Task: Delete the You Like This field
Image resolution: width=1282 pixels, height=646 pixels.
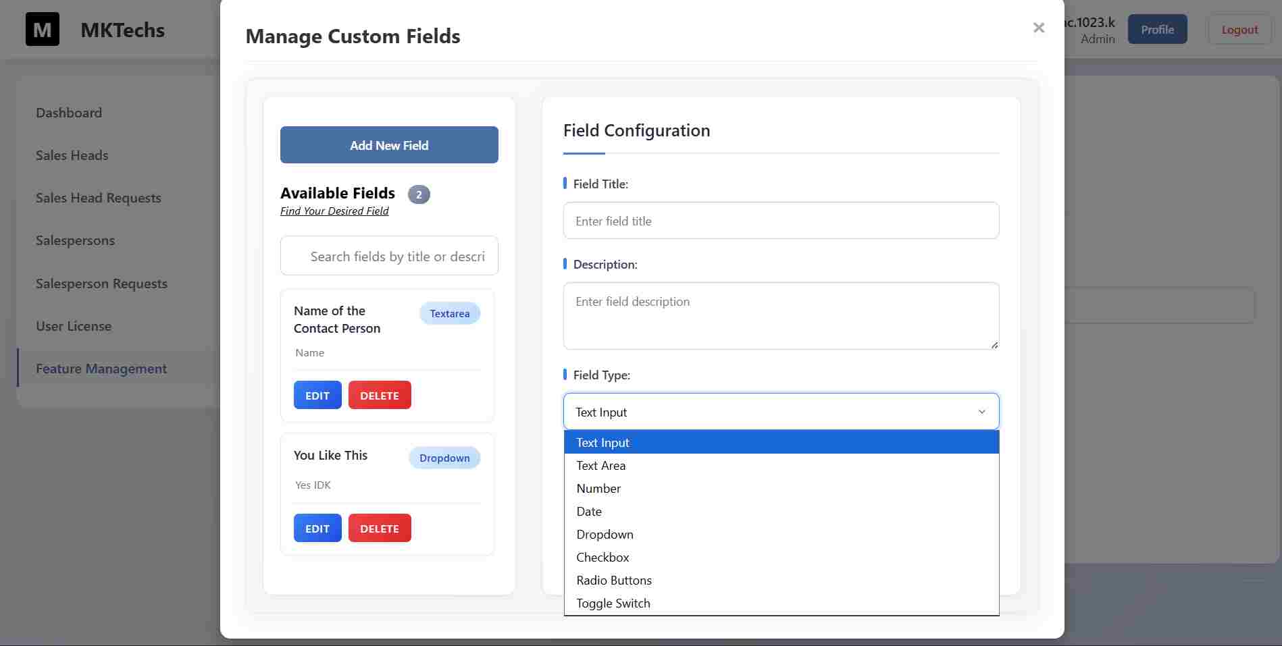Action: (x=380, y=529)
